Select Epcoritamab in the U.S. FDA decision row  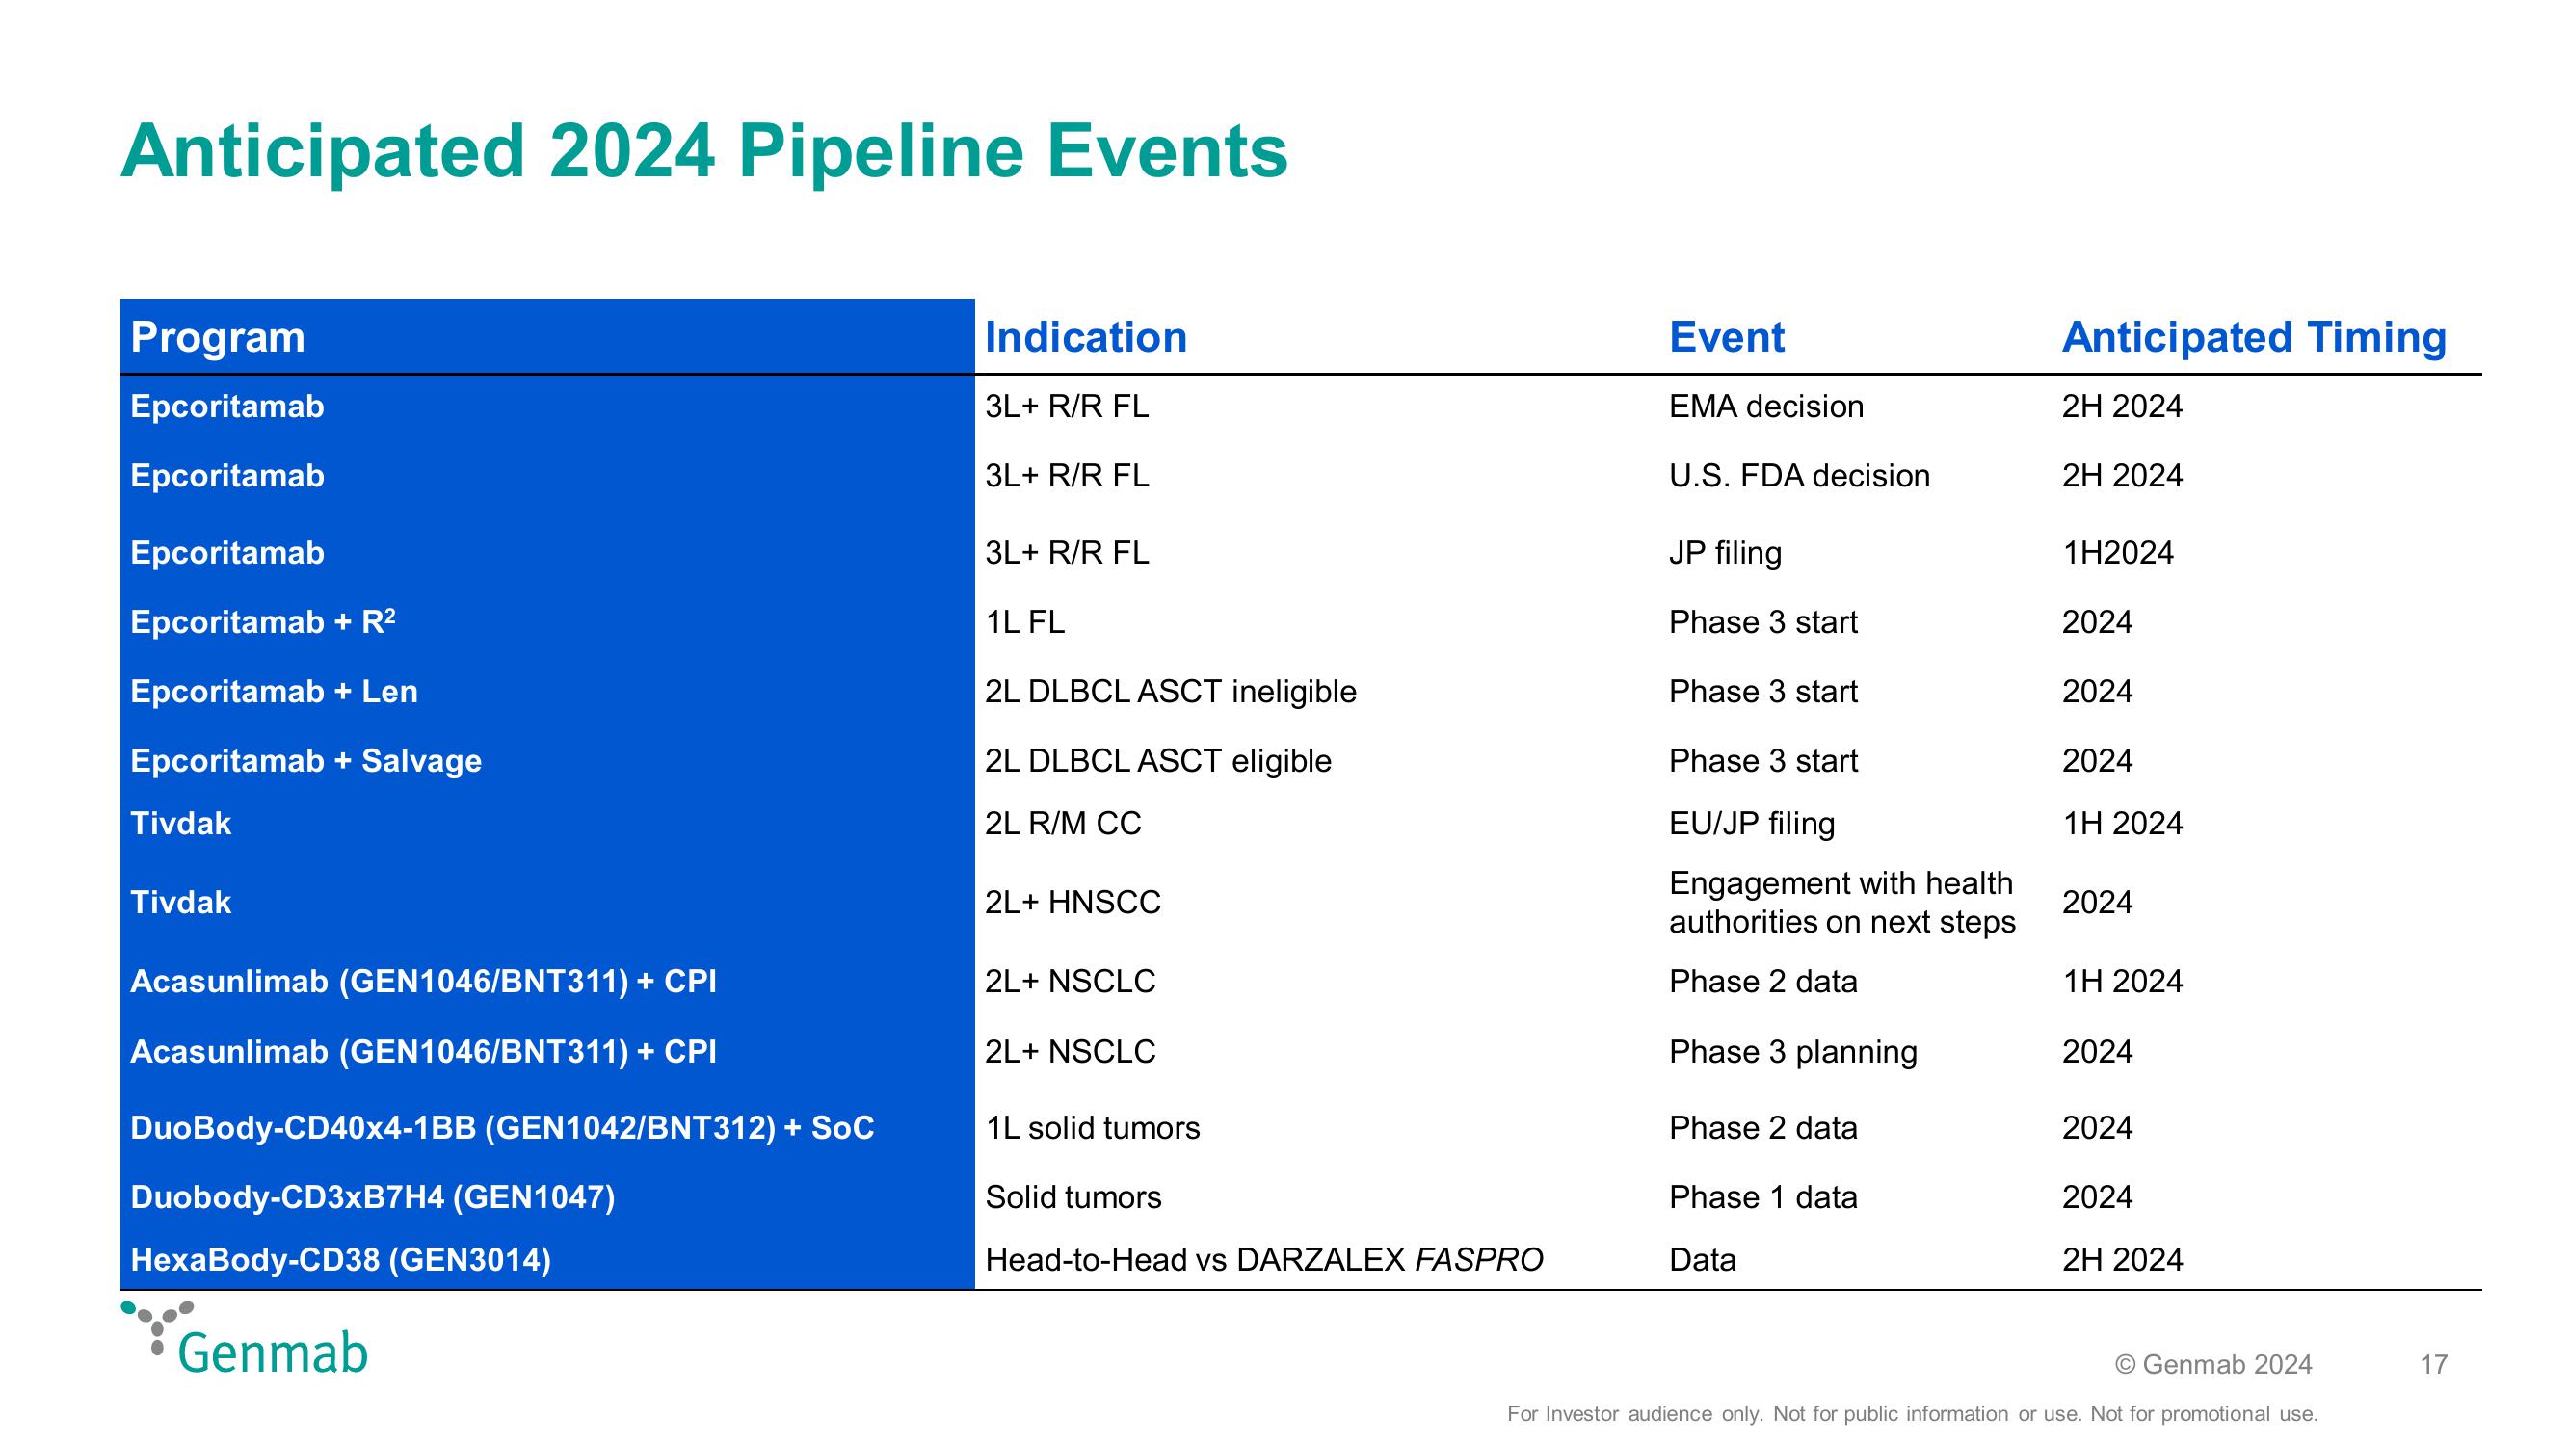227,476
